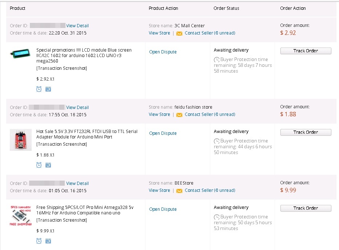This screenshot has height=250, width=339.
Task: Open the red FT232RL adapter product thumbnail
Action: (20, 140)
